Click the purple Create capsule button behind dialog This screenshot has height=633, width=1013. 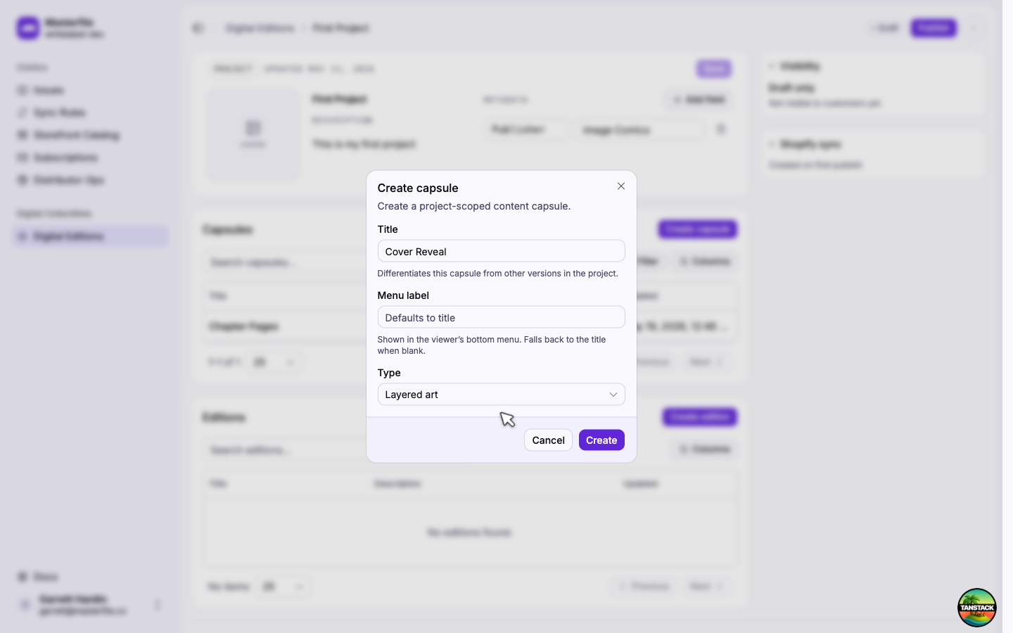pos(697,229)
